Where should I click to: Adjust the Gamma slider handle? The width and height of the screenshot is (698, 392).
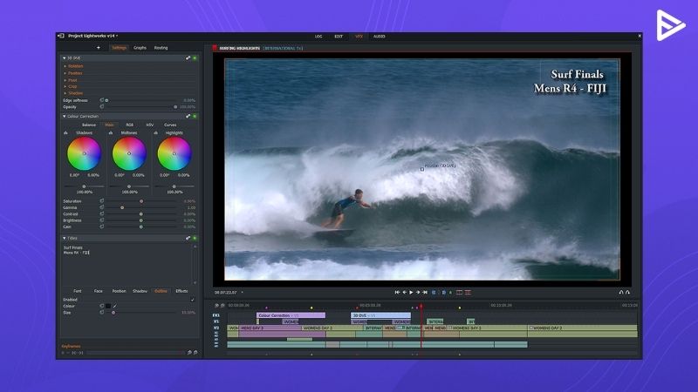click(122, 207)
